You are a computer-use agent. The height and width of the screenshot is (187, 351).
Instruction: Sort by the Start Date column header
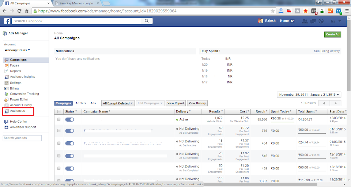pos(338,111)
